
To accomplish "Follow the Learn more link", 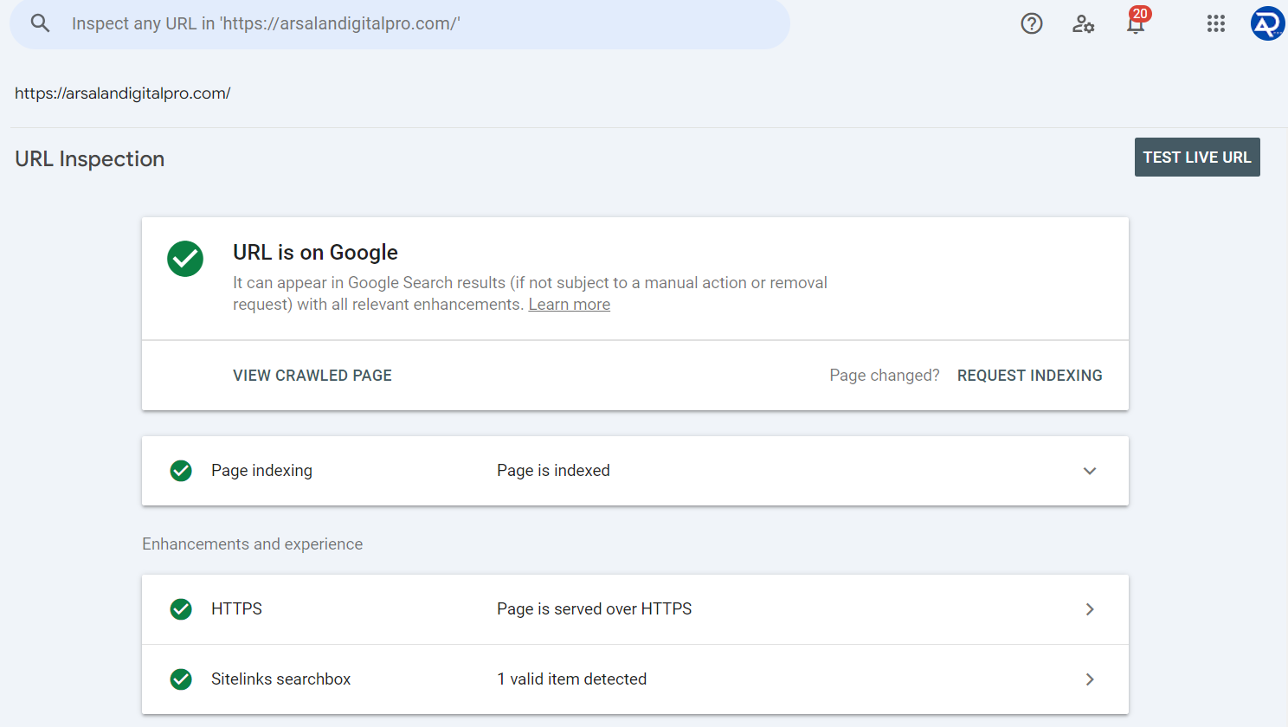I will pos(570,305).
